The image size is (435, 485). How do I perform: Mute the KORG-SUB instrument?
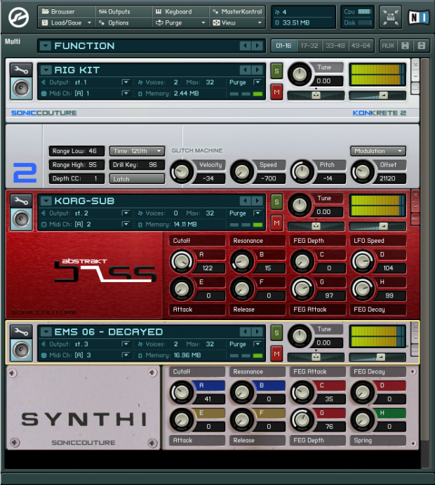pos(276,222)
